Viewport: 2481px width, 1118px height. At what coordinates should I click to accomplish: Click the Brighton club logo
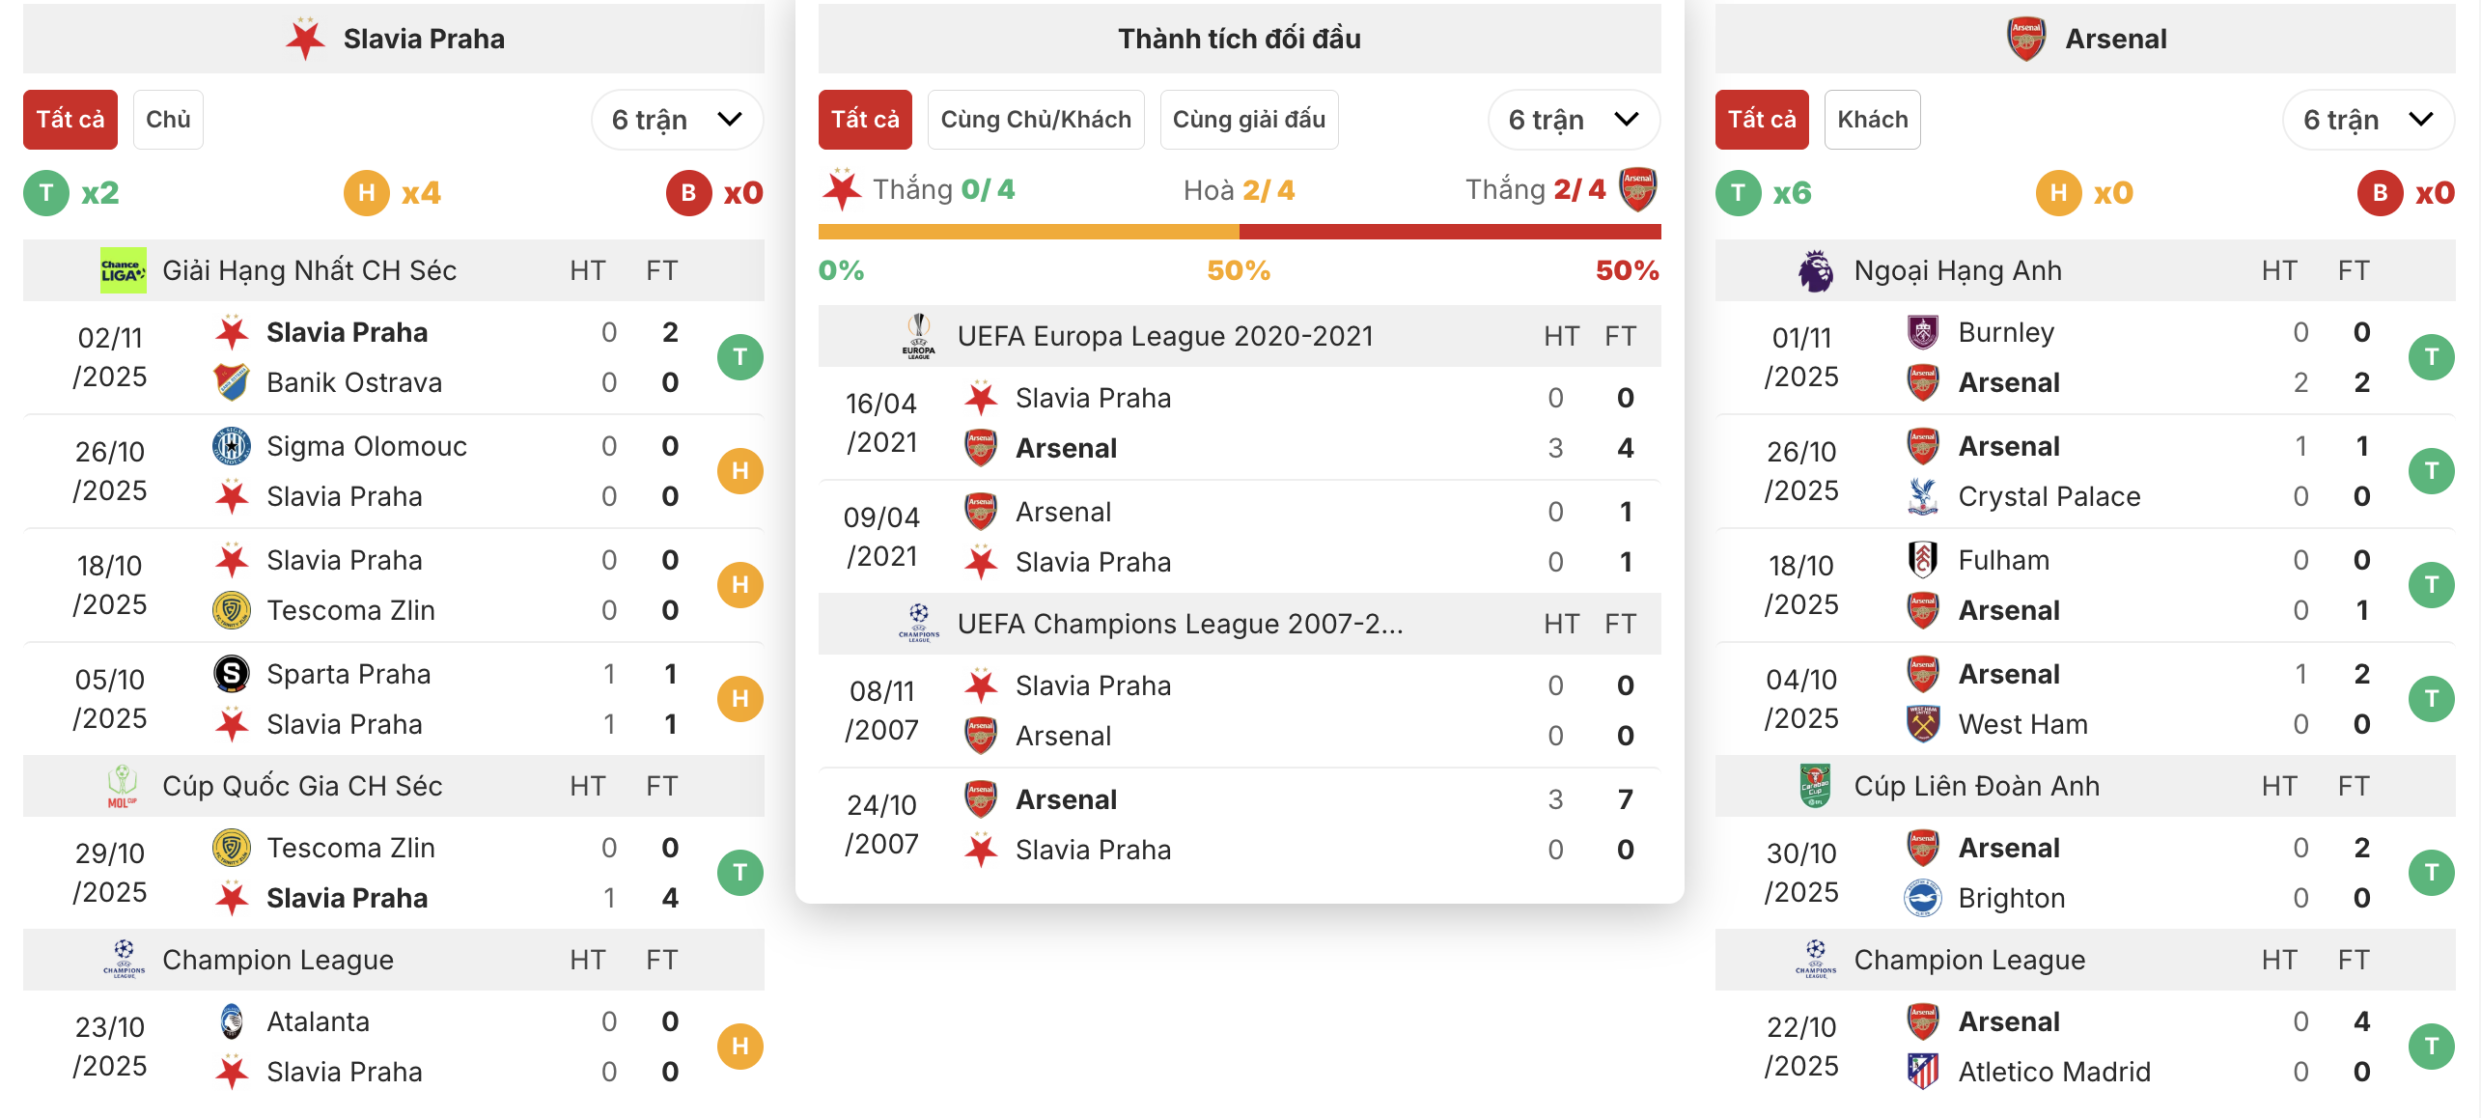[x=1922, y=898]
